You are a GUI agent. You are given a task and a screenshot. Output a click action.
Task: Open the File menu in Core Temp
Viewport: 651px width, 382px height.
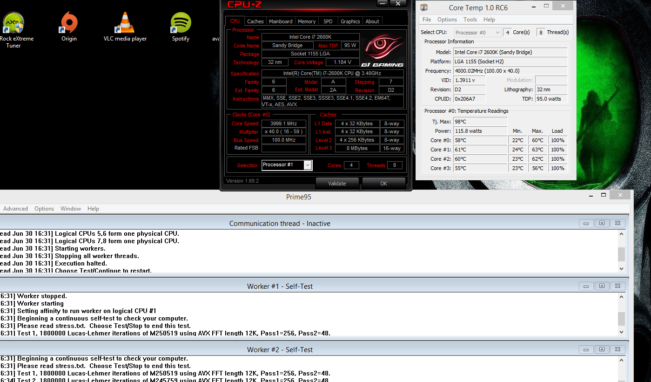click(x=427, y=20)
